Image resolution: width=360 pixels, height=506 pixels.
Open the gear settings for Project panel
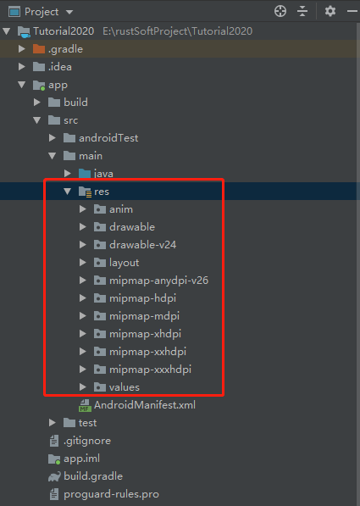click(330, 11)
